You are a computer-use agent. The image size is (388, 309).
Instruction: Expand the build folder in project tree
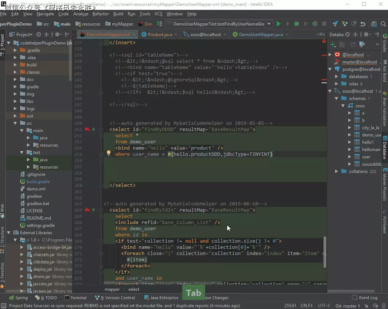(x=15, y=65)
